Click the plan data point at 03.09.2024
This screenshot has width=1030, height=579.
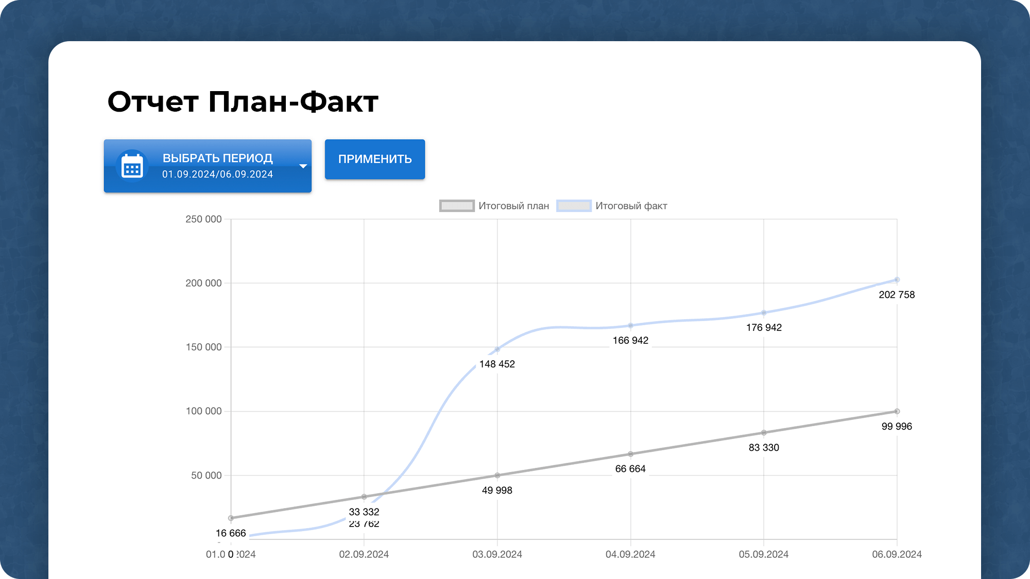coord(497,476)
